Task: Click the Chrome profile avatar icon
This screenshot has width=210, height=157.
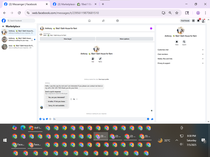Action: (198, 13)
